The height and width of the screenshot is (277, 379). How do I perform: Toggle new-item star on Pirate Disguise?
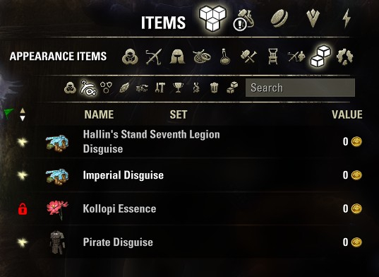[23, 242]
